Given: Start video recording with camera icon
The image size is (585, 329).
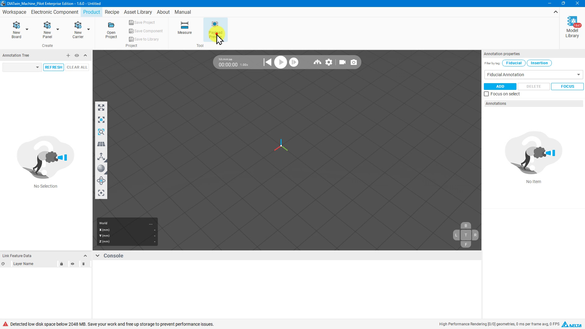Looking at the screenshot, I should click(342, 62).
